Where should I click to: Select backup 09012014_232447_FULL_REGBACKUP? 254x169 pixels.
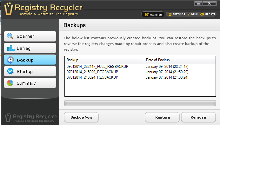coord(97,67)
